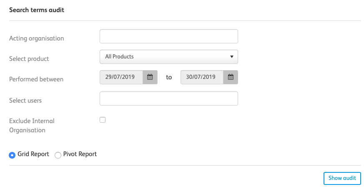Choose the Pivot Report radio button

pyautogui.click(x=58, y=155)
